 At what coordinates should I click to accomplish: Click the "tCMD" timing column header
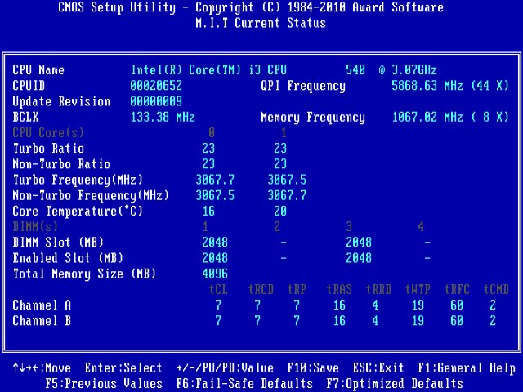pyautogui.click(x=496, y=289)
